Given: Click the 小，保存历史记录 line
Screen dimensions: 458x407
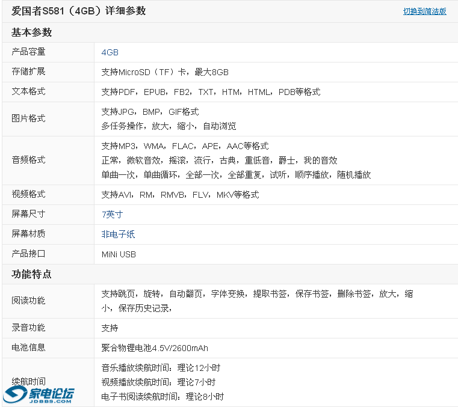Looking at the screenshot, I should [x=136, y=308].
